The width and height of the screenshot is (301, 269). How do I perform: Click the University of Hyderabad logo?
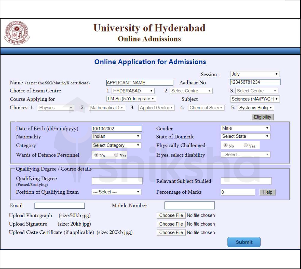pyautogui.click(x=17, y=33)
